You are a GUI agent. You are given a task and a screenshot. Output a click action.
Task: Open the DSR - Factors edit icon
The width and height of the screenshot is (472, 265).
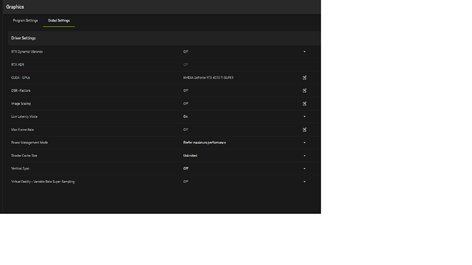[304, 90]
